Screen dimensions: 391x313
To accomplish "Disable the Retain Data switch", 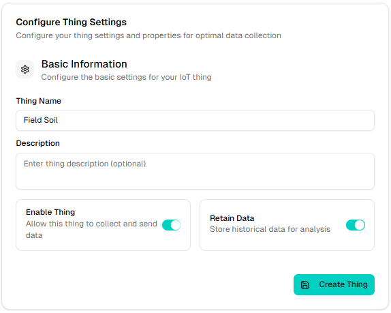I will [x=356, y=225].
